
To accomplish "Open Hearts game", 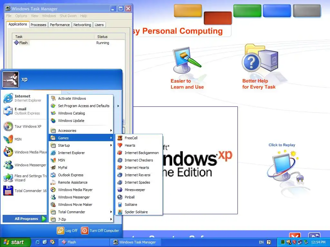I will click(x=139, y=145).
